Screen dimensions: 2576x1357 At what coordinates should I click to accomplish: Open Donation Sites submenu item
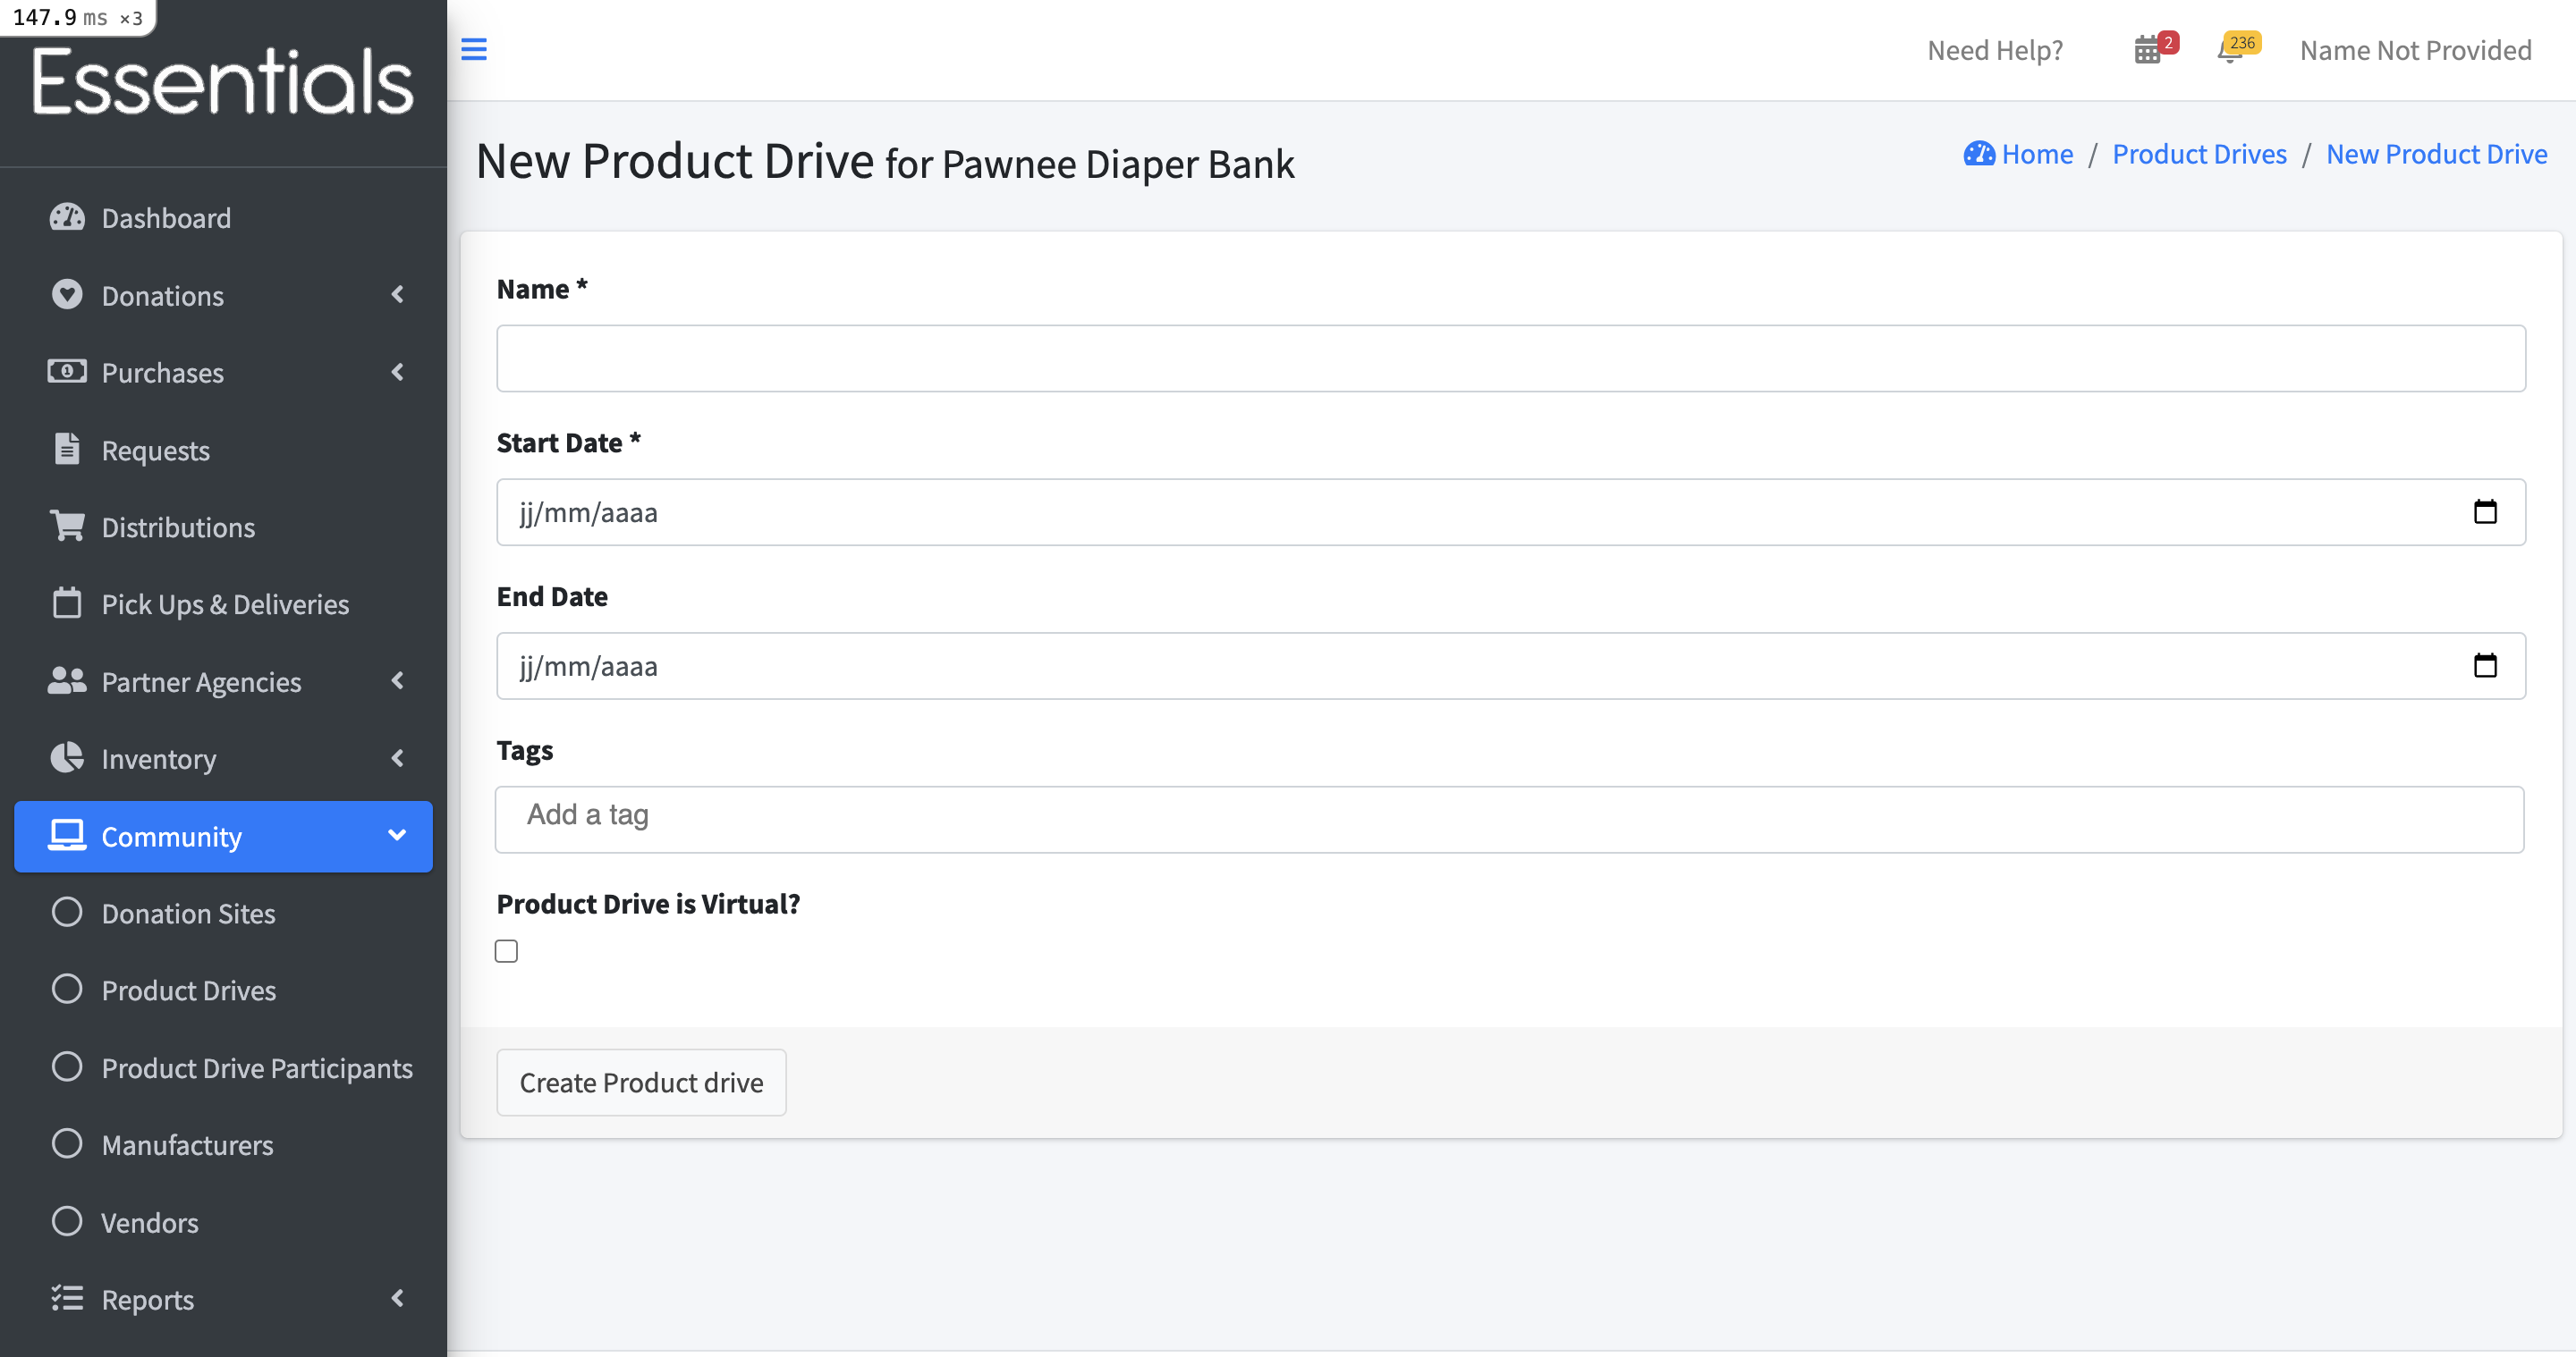(x=223, y=913)
